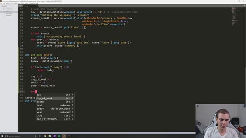Choose 'today' datetime.date autocomplete suggestion

coord(55,108)
